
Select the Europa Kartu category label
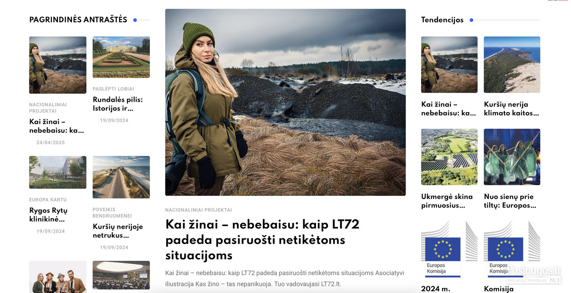tap(48, 199)
